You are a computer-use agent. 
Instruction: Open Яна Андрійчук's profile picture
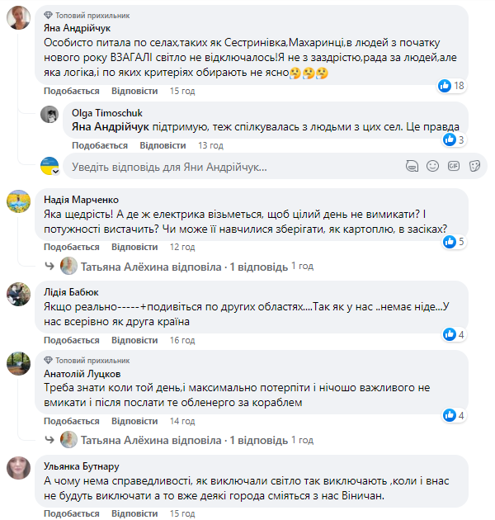(20, 16)
